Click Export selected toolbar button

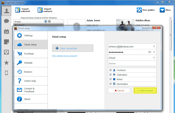(x=22, y=10)
